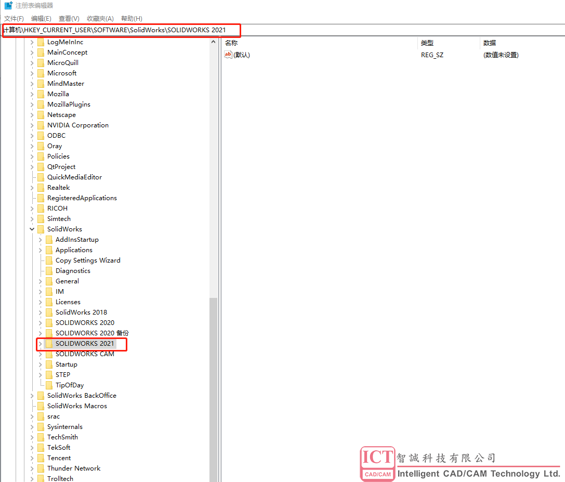565x482 pixels.
Task: Click the (默认) string value icon
Action: [x=228, y=55]
